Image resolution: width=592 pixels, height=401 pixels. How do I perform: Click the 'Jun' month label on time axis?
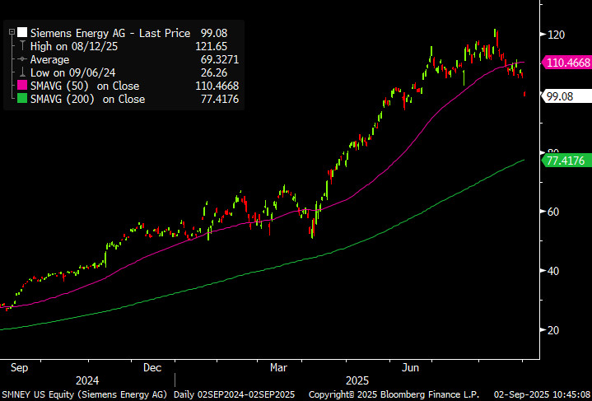(x=410, y=368)
